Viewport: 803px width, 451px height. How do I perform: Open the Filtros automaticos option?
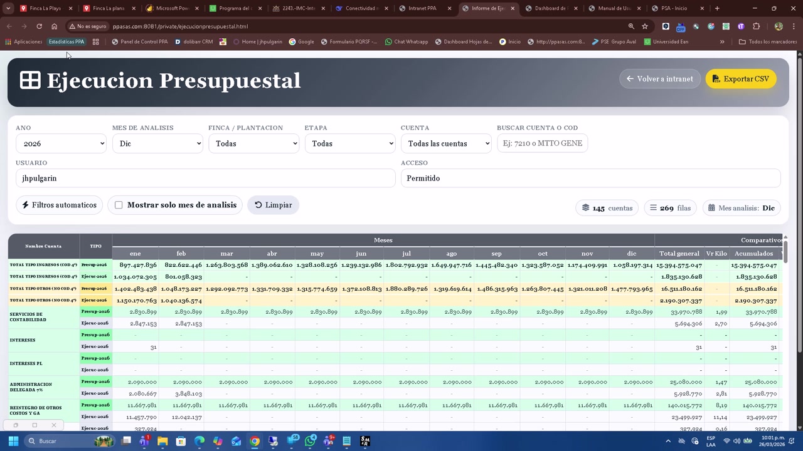(x=60, y=205)
